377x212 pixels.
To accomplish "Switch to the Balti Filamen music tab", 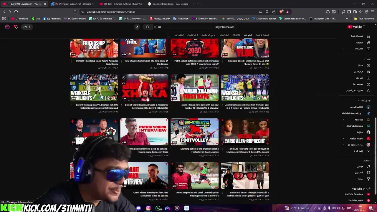I will coord(121,4).
